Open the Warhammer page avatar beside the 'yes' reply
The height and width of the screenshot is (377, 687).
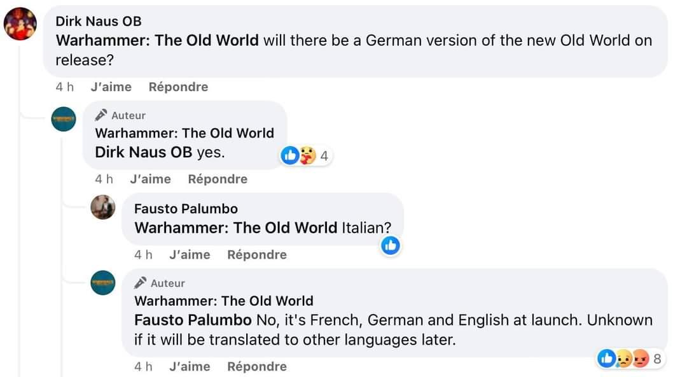point(64,119)
